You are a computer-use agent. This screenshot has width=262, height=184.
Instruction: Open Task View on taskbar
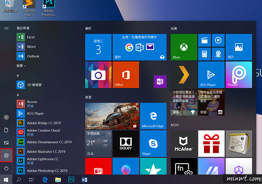pos(31,179)
